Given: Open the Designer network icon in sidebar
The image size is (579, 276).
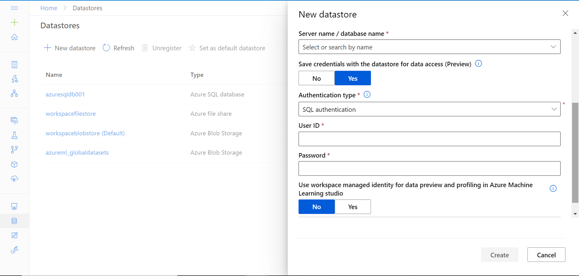Looking at the screenshot, I should pyautogui.click(x=14, y=93).
